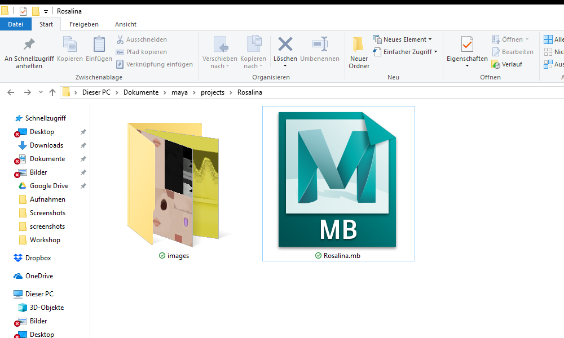The height and width of the screenshot is (338, 564).
Task: Expand the Löschen dropdown arrow
Action: (x=285, y=66)
